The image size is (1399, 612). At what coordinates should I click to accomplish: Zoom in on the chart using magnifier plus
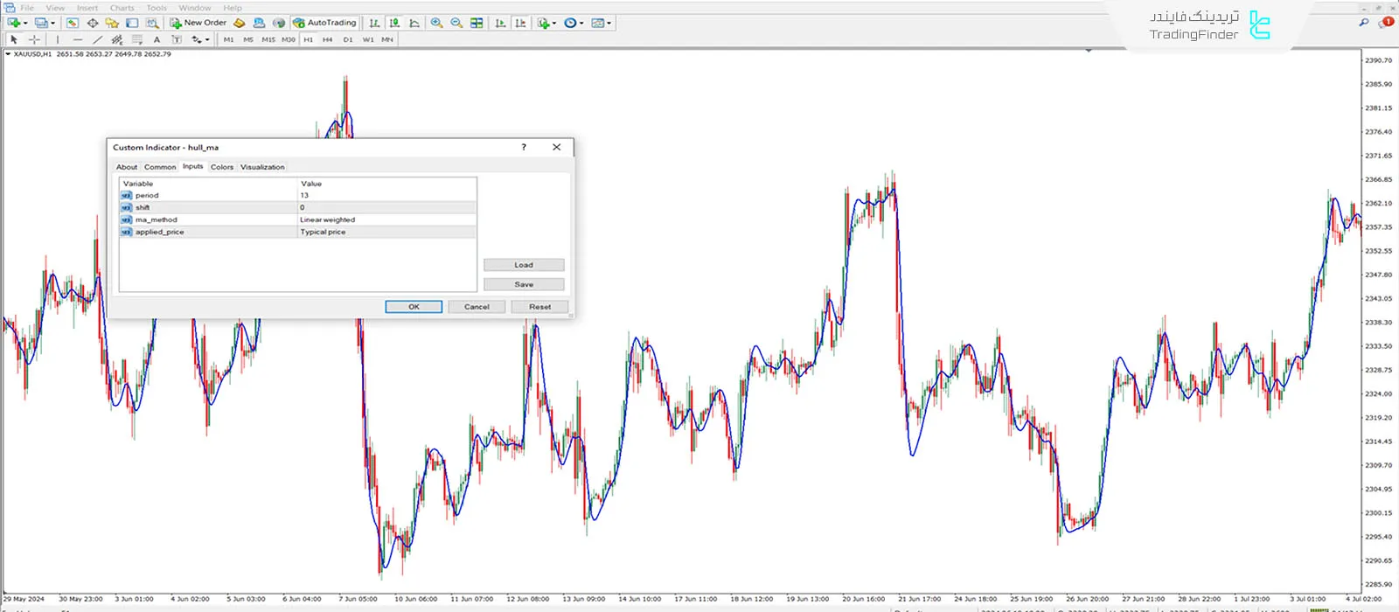[x=436, y=23]
